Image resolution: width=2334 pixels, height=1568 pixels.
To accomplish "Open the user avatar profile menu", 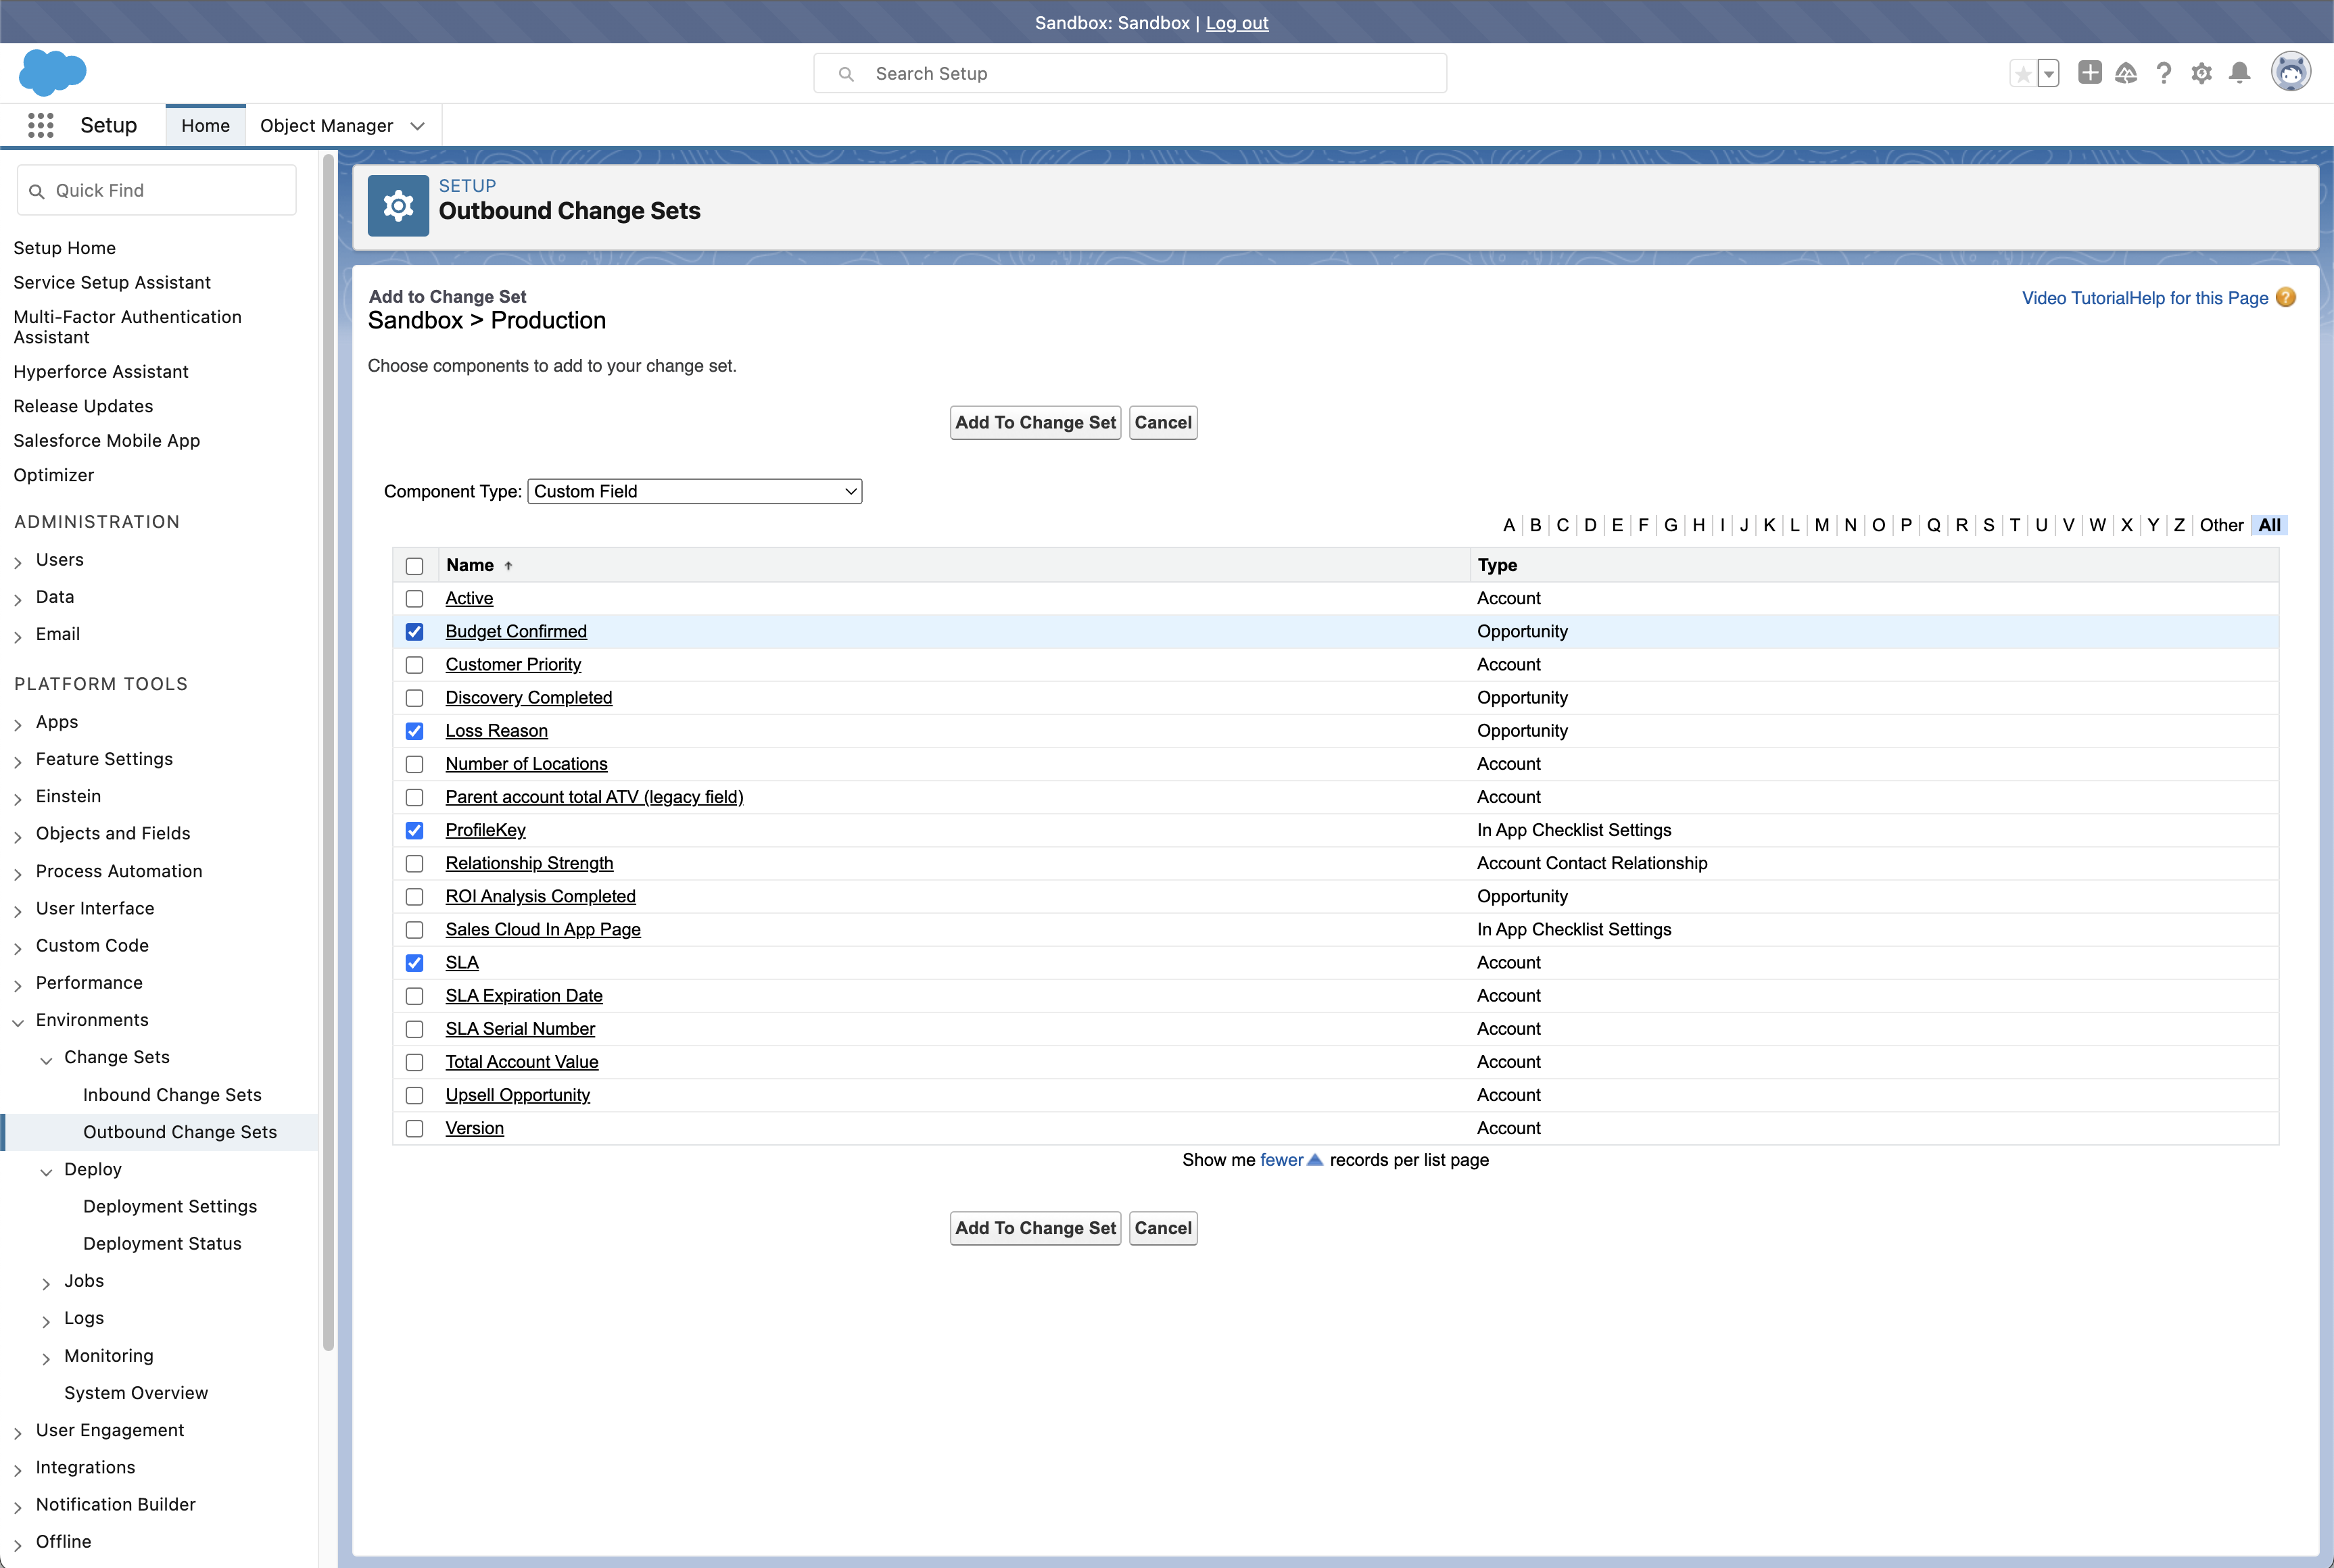I will [x=2290, y=73].
